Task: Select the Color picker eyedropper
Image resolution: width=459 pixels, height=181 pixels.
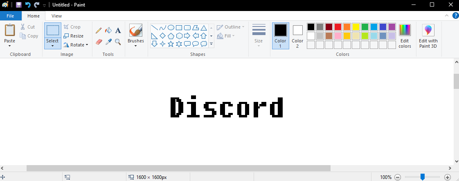Action: click(108, 42)
